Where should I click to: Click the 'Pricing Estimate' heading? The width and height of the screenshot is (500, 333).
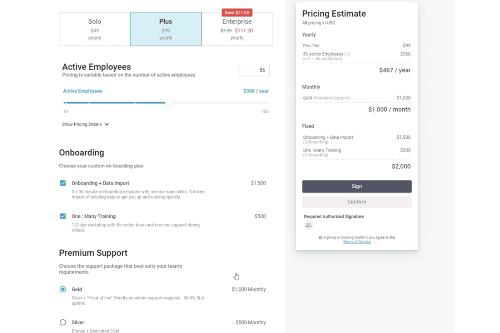click(334, 13)
